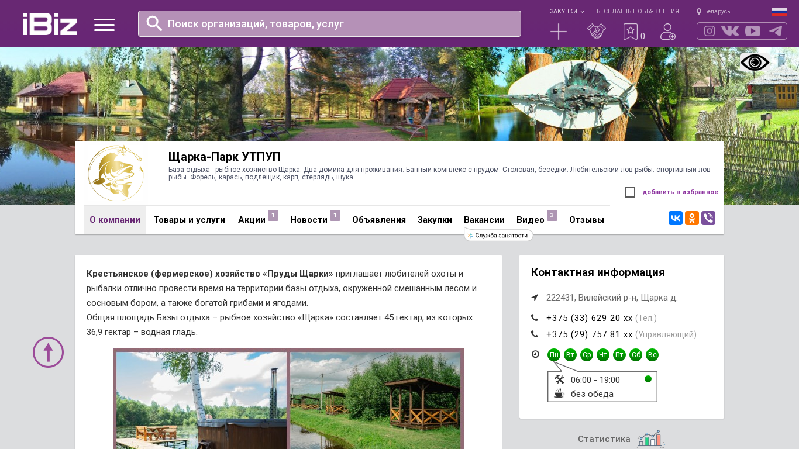Open the handshake partnership icon
799x449 pixels.
pos(597,32)
